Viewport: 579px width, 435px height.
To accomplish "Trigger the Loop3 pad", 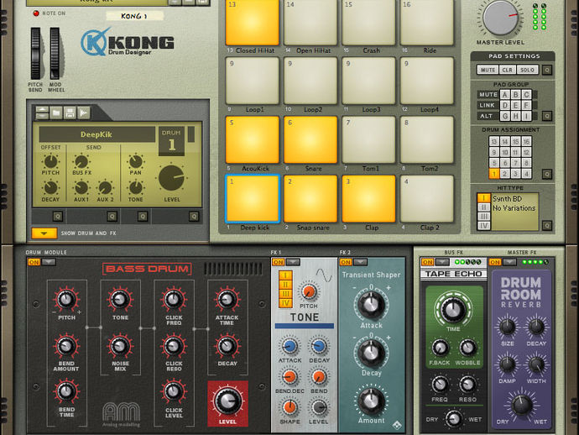I will pyautogui.click(x=368, y=81).
